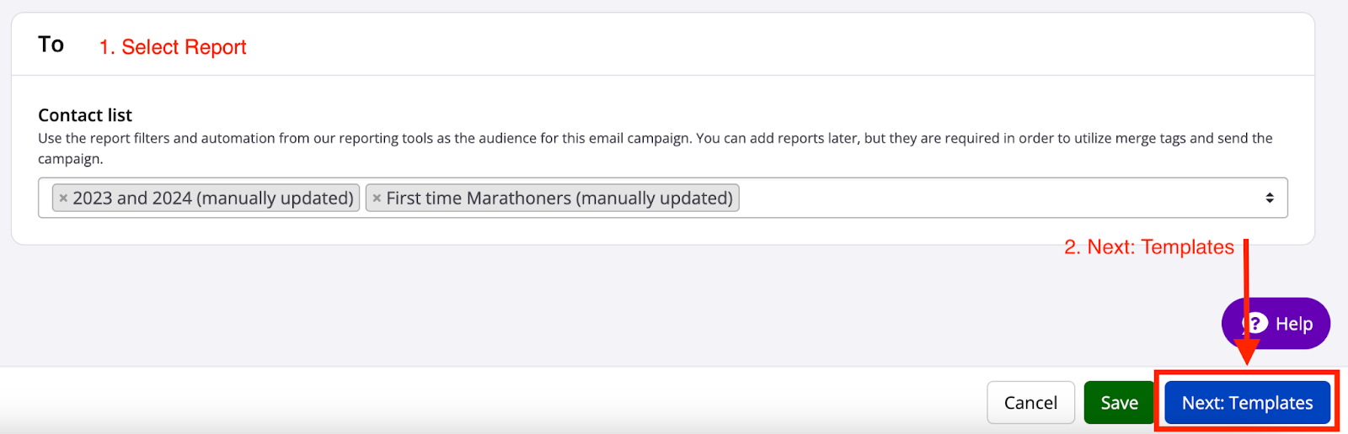Proceed with the Next: Templates button
Screen dimensions: 1348x434
coord(1247,403)
